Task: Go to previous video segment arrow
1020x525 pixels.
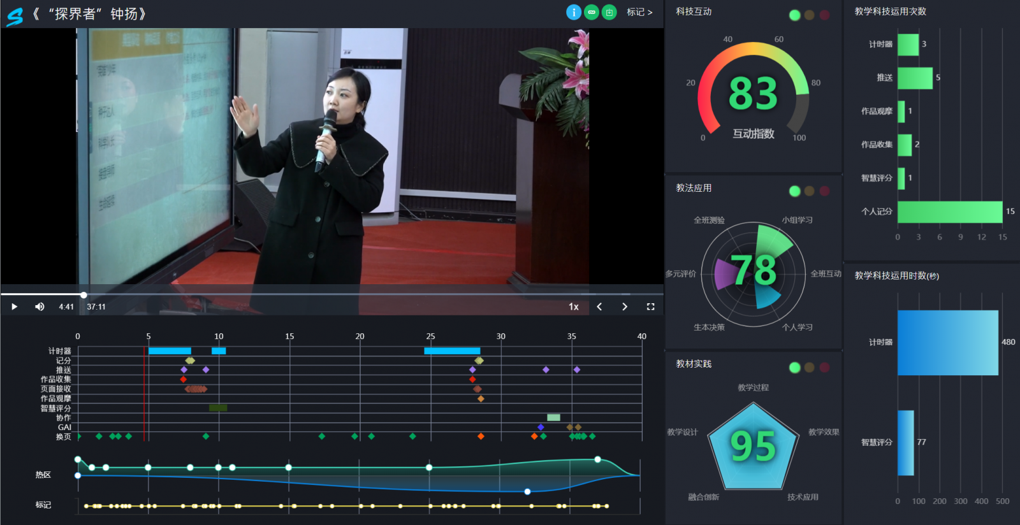Action: point(599,306)
